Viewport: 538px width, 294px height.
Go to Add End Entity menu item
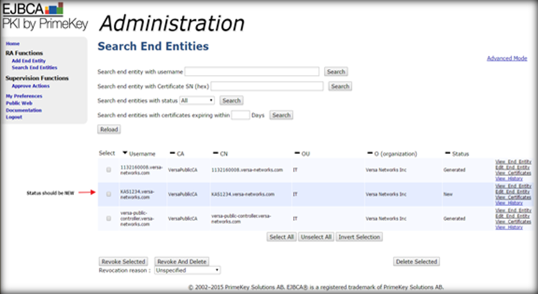28,61
